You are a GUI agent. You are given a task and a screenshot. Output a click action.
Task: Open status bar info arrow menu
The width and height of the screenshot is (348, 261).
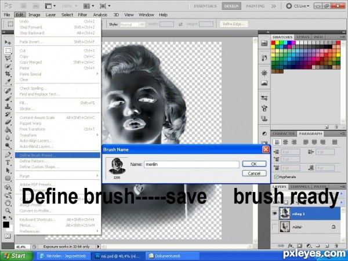tap(99, 246)
